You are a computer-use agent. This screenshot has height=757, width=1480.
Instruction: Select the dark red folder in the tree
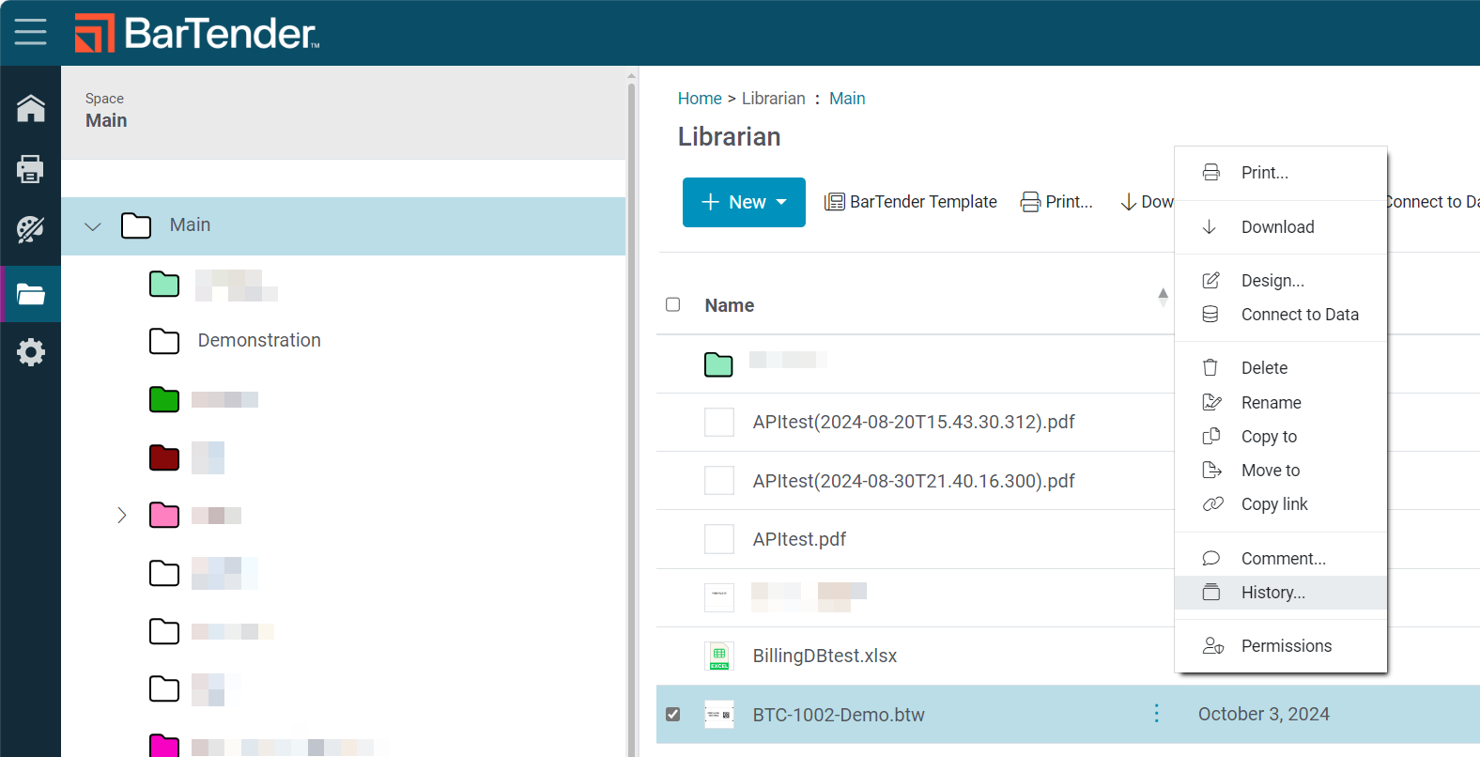coord(164,457)
